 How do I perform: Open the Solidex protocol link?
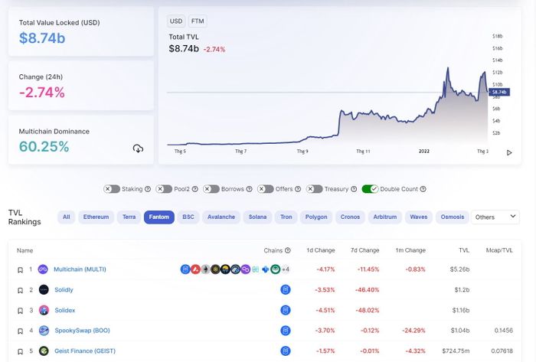(65, 311)
